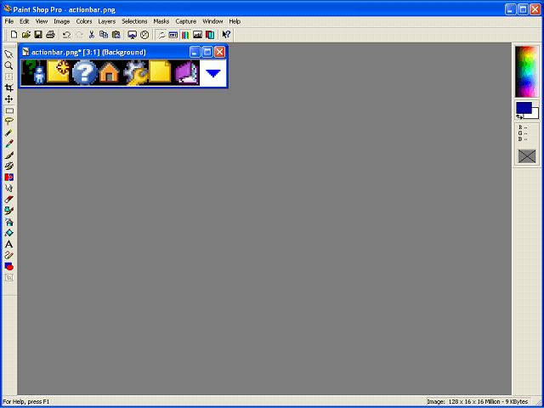Viewport: 544px width, 408px height.
Task: Open the Image menu
Action: [62, 21]
